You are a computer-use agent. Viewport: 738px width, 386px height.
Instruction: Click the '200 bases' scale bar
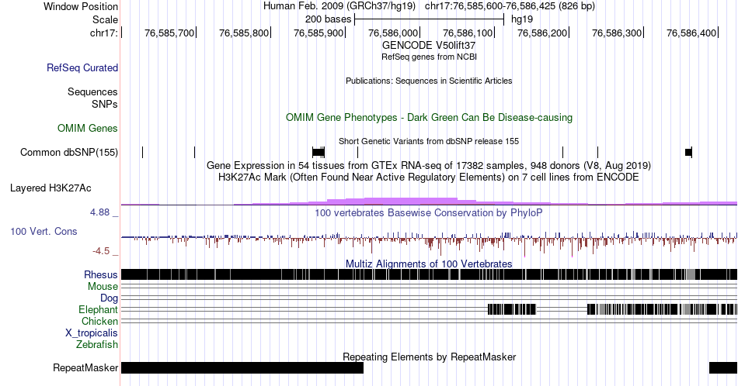pos(430,19)
